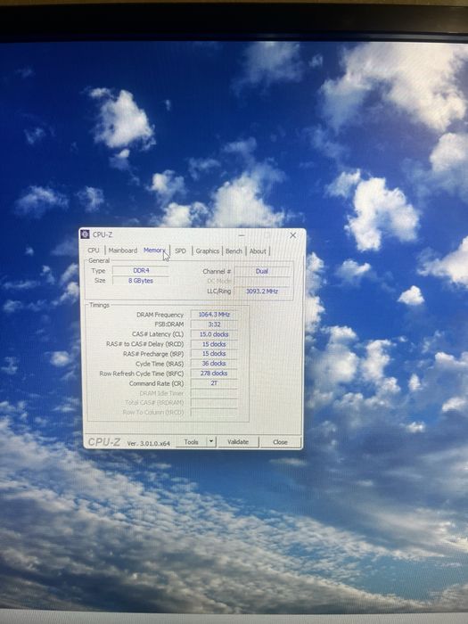The width and height of the screenshot is (468, 624).
Task: Click the tRP 15 clocks value
Action: tap(214, 353)
